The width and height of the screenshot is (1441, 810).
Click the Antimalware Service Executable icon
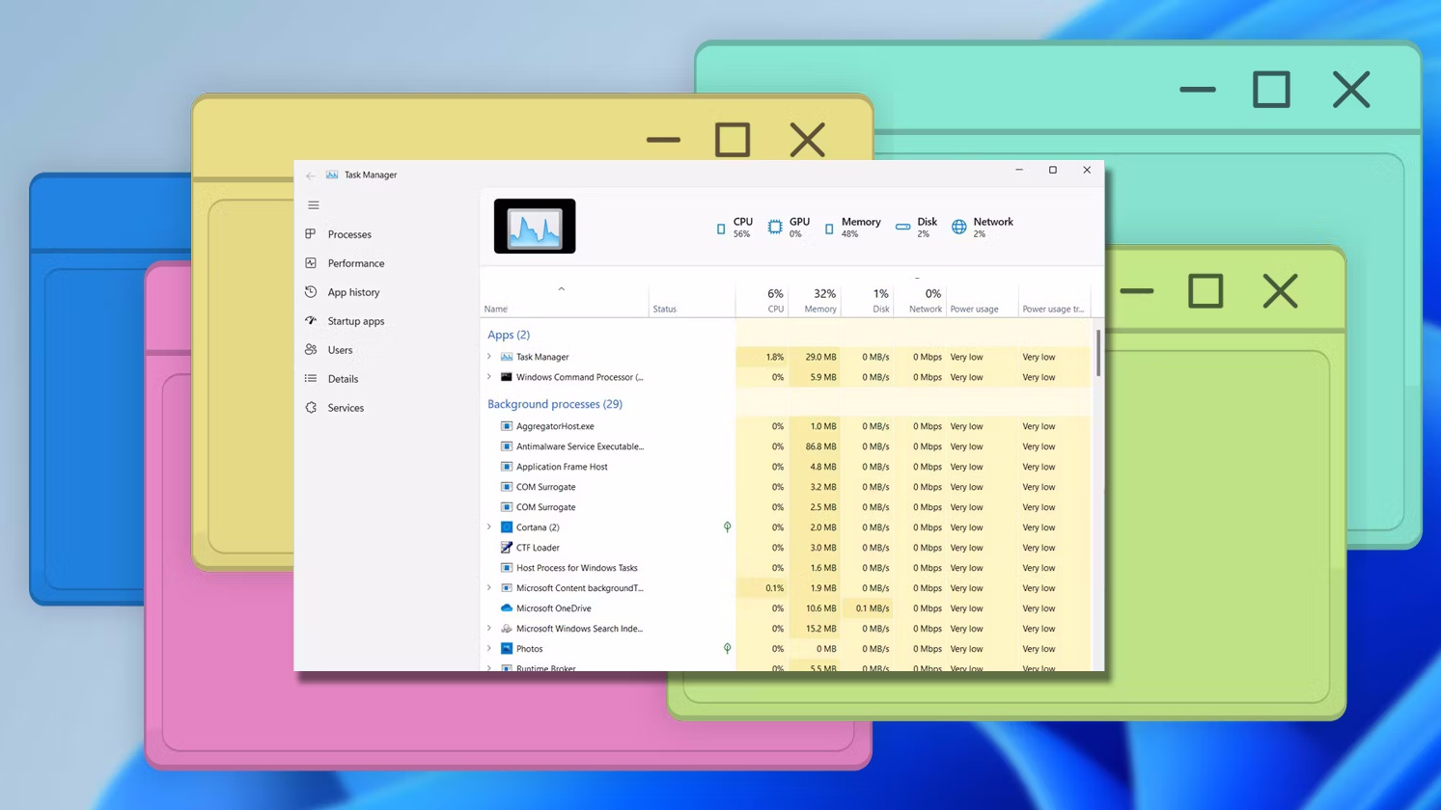(506, 446)
